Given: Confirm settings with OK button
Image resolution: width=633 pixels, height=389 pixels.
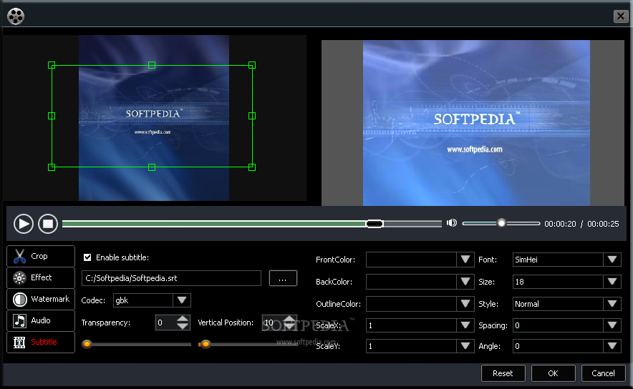Looking at the screenshot, I should tap(553, 373).
